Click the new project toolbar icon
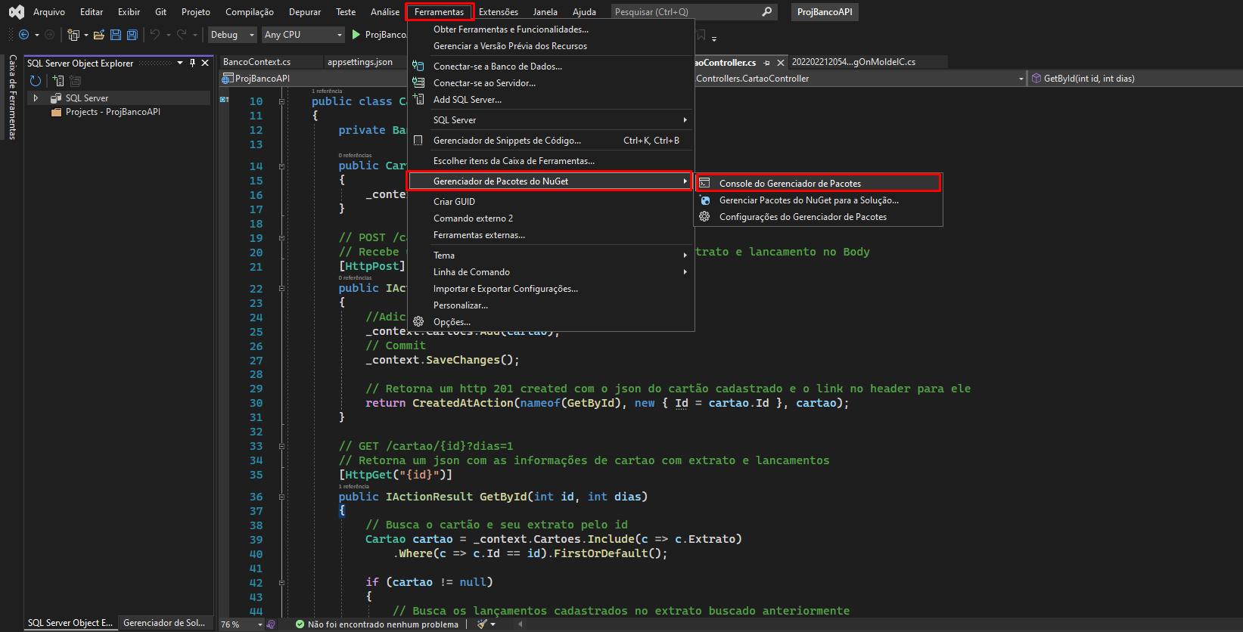Screen dimensions: 1243x632 (x=73, y=35)
